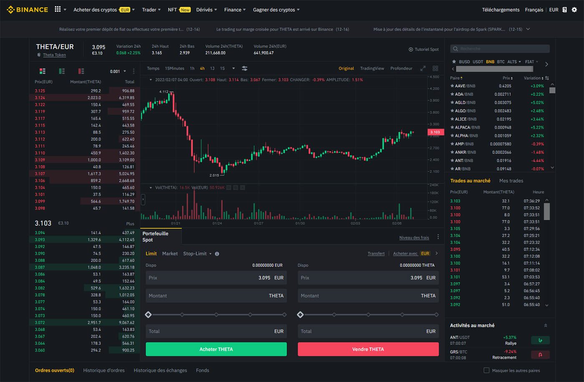Open chart indicator settings icon
The image size is (584, 382).
click(x=245, y=68)
